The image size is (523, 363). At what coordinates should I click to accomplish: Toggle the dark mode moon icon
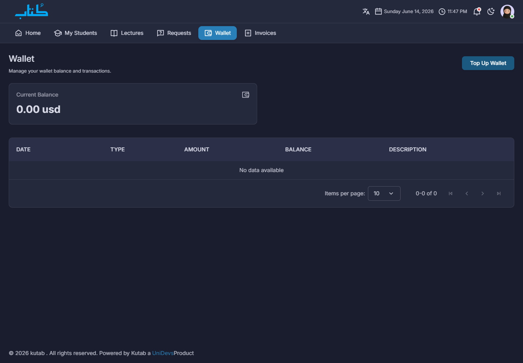click(x=491, y=12)
